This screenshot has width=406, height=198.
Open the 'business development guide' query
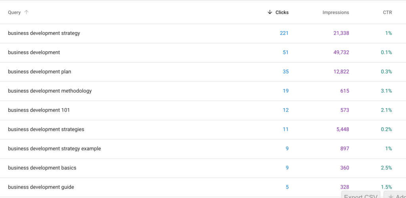coord(41,187)
